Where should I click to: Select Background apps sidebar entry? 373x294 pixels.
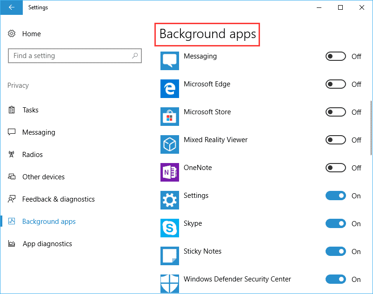[49, 222]
